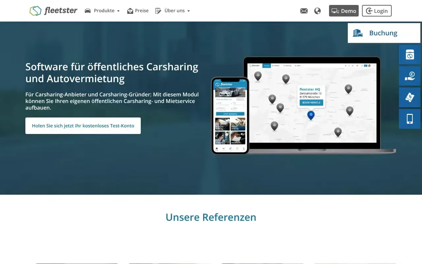Screen dimensions: 422x264
Task: Click the notepad icon beside Über uns
Action: coord(158,11)
